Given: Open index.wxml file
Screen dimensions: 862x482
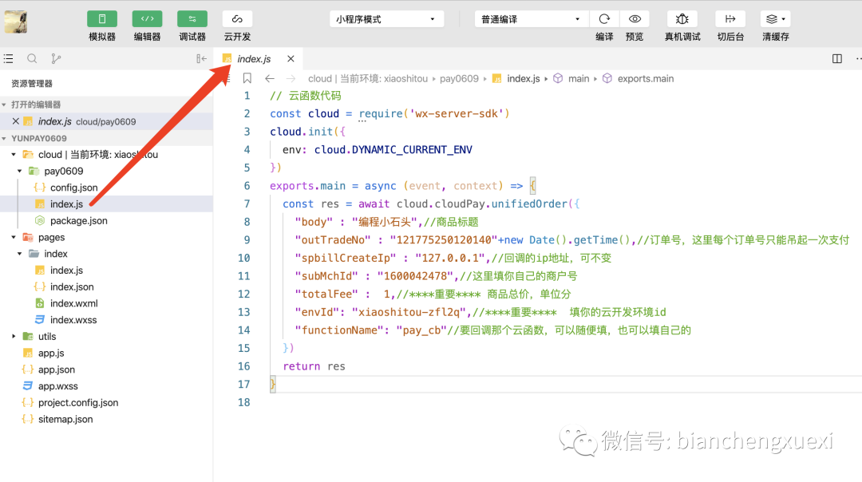Looking at the screenshot, I should click(73, 303).
